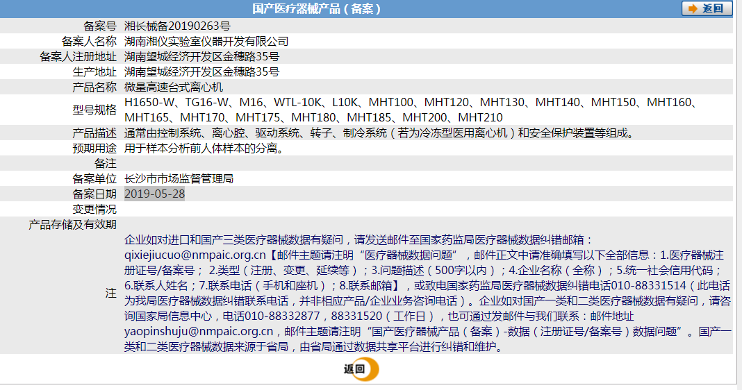Click the 产品描述 description text
The height and width of the screenshot is (390, 742).
pyautogui.click(x=379, y=133)
